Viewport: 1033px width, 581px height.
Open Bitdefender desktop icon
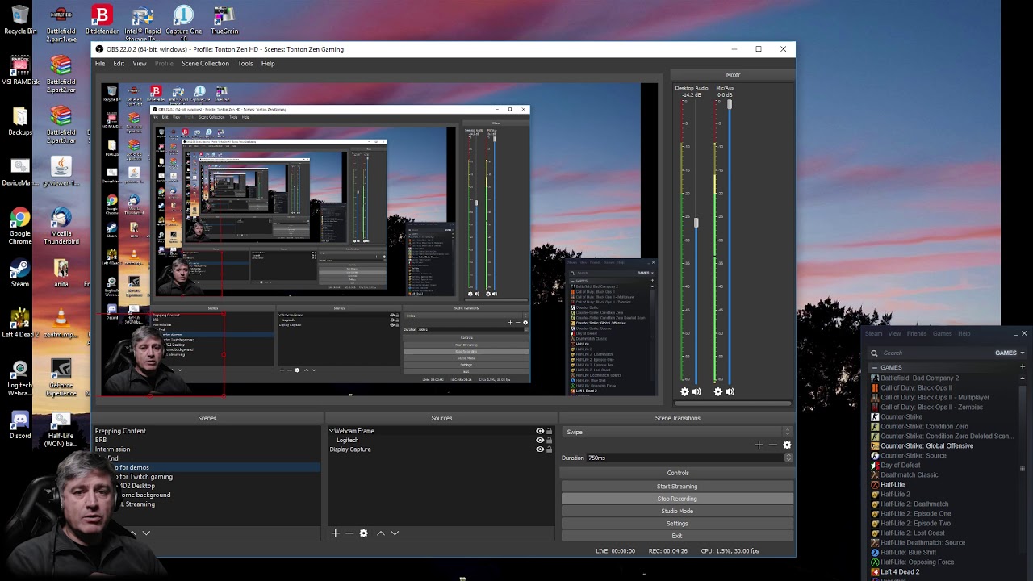click(x=102, y=20)
